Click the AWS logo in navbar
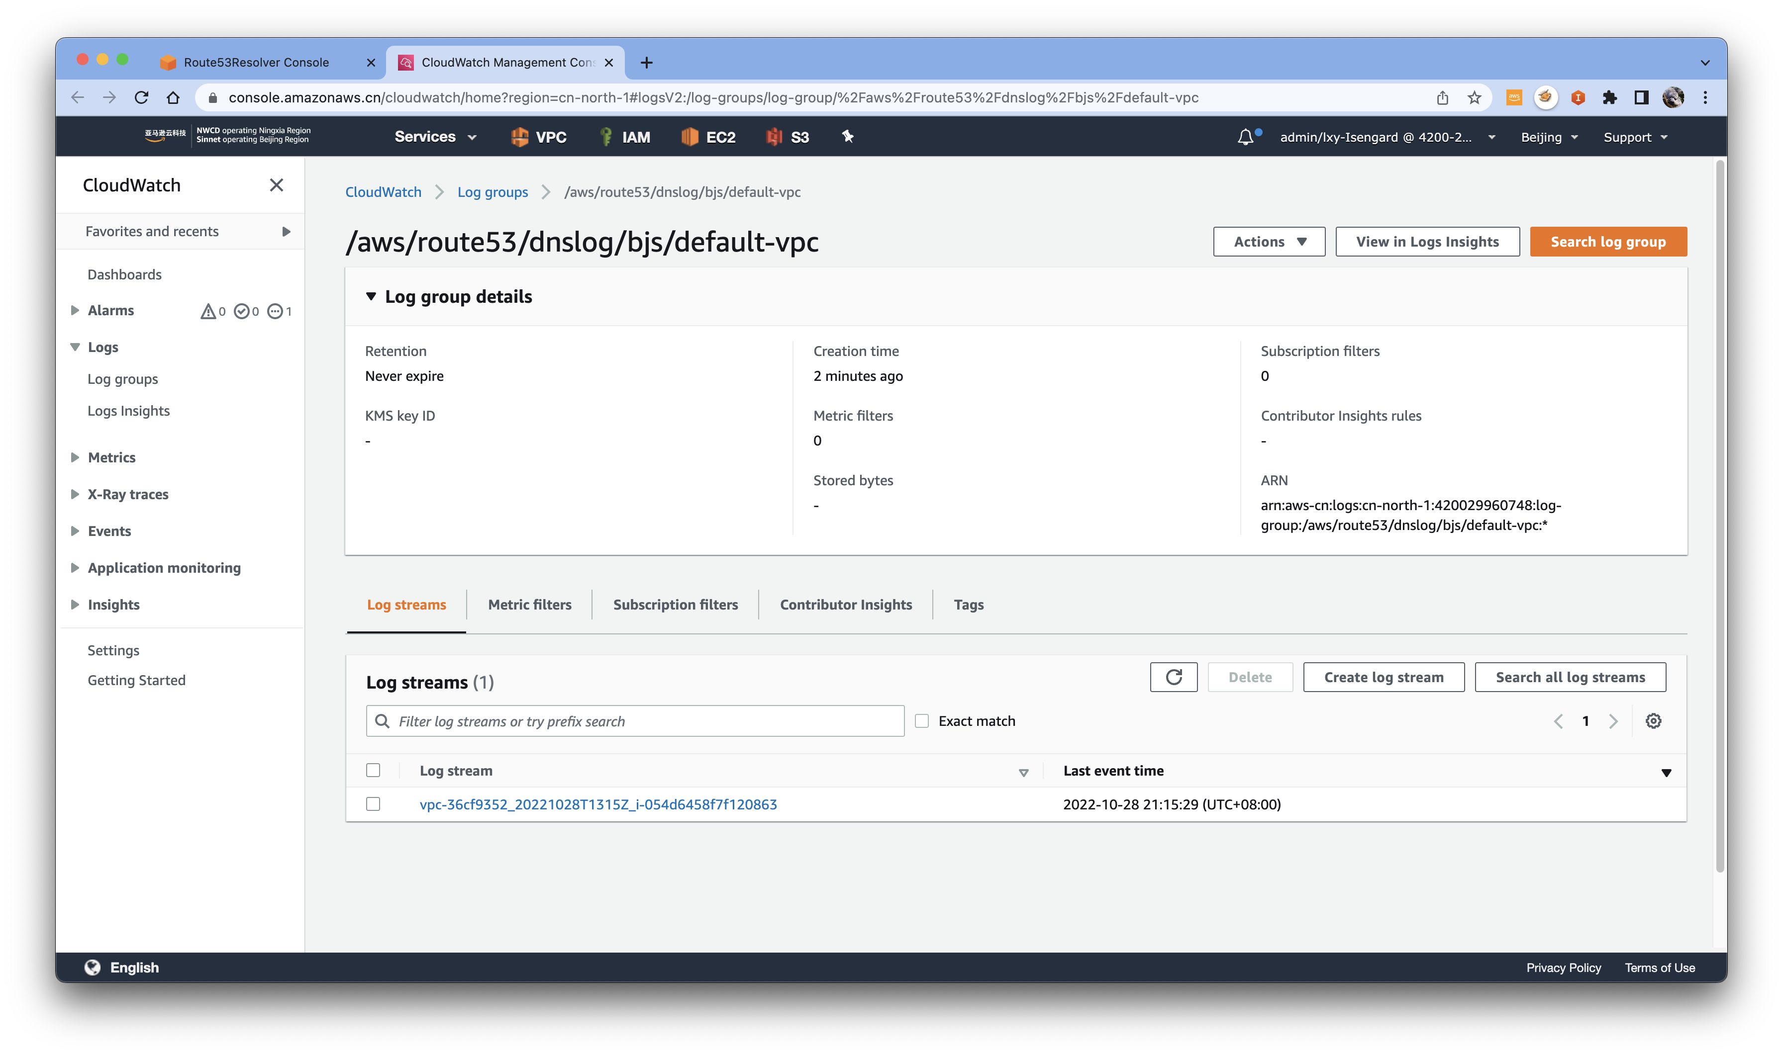Image resolution: width=1783 pixels, height=1056 pixels. (165, 135)
